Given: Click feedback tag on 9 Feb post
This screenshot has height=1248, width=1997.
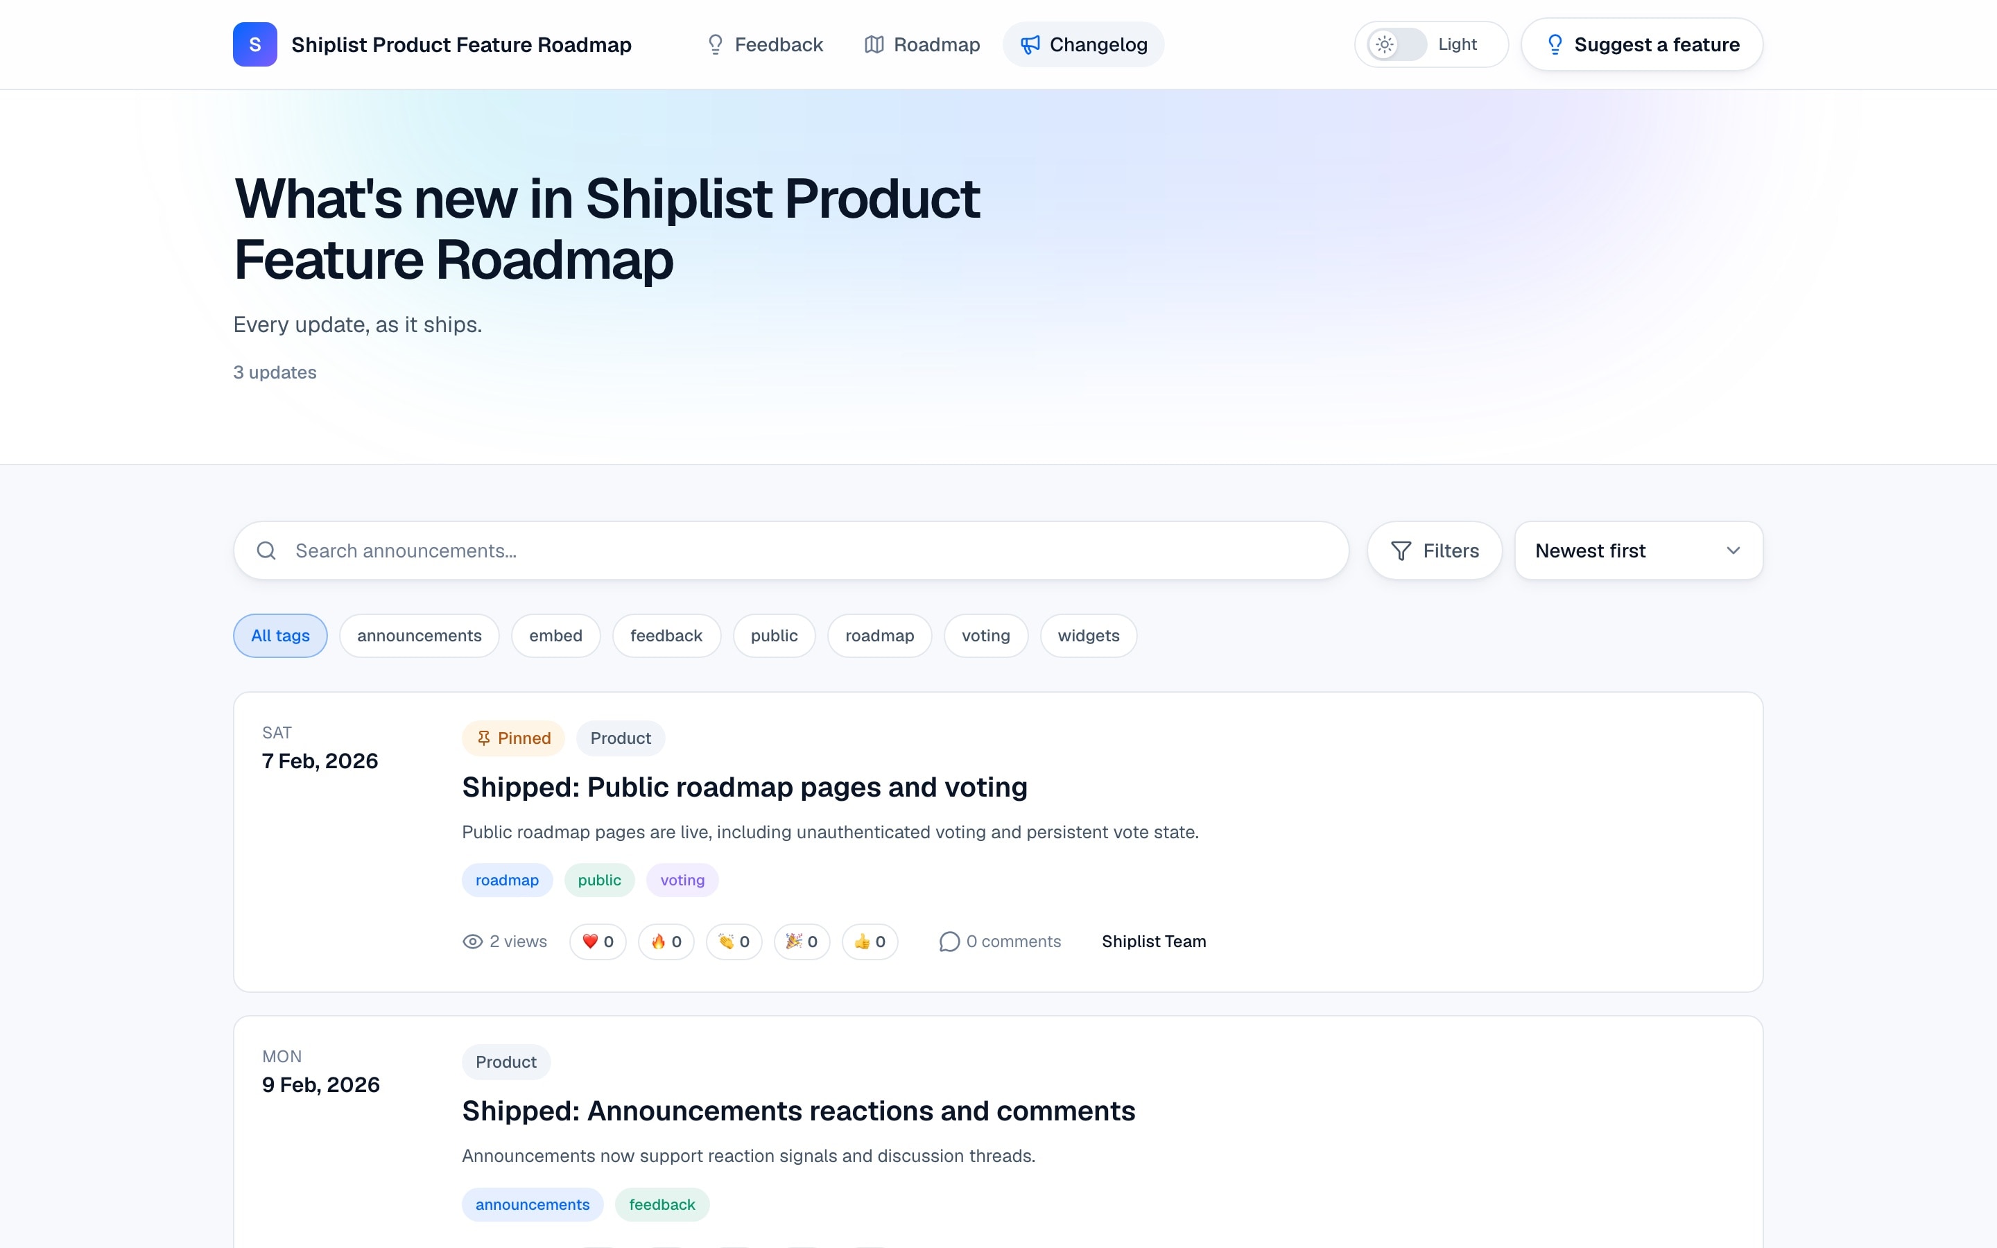Looking at the screenshot, I should 662,1204.
